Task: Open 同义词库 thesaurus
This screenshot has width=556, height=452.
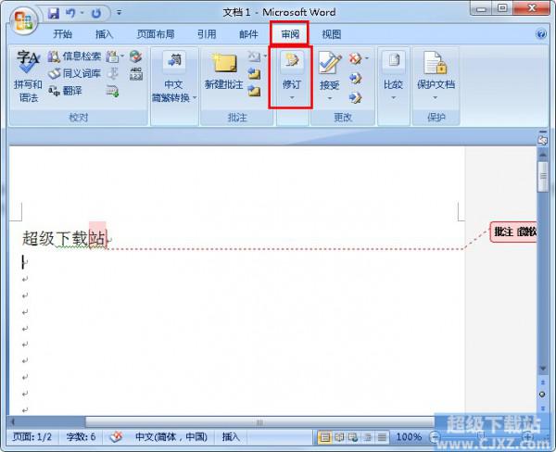Action: point(74,73)
